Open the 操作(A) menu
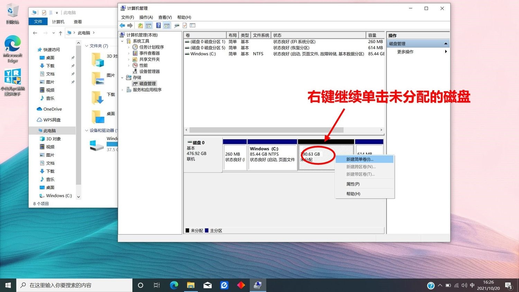Viewport: 519px width, 292px height. pos(146,17)
